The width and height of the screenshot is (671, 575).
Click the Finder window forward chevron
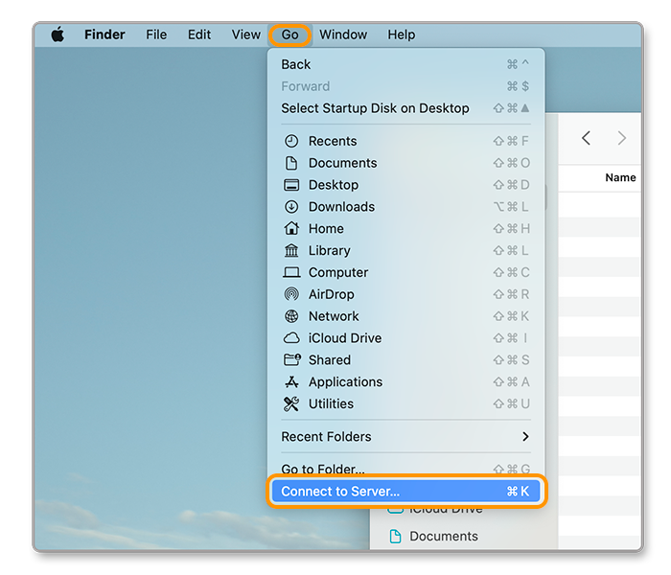tap(621, 139)
